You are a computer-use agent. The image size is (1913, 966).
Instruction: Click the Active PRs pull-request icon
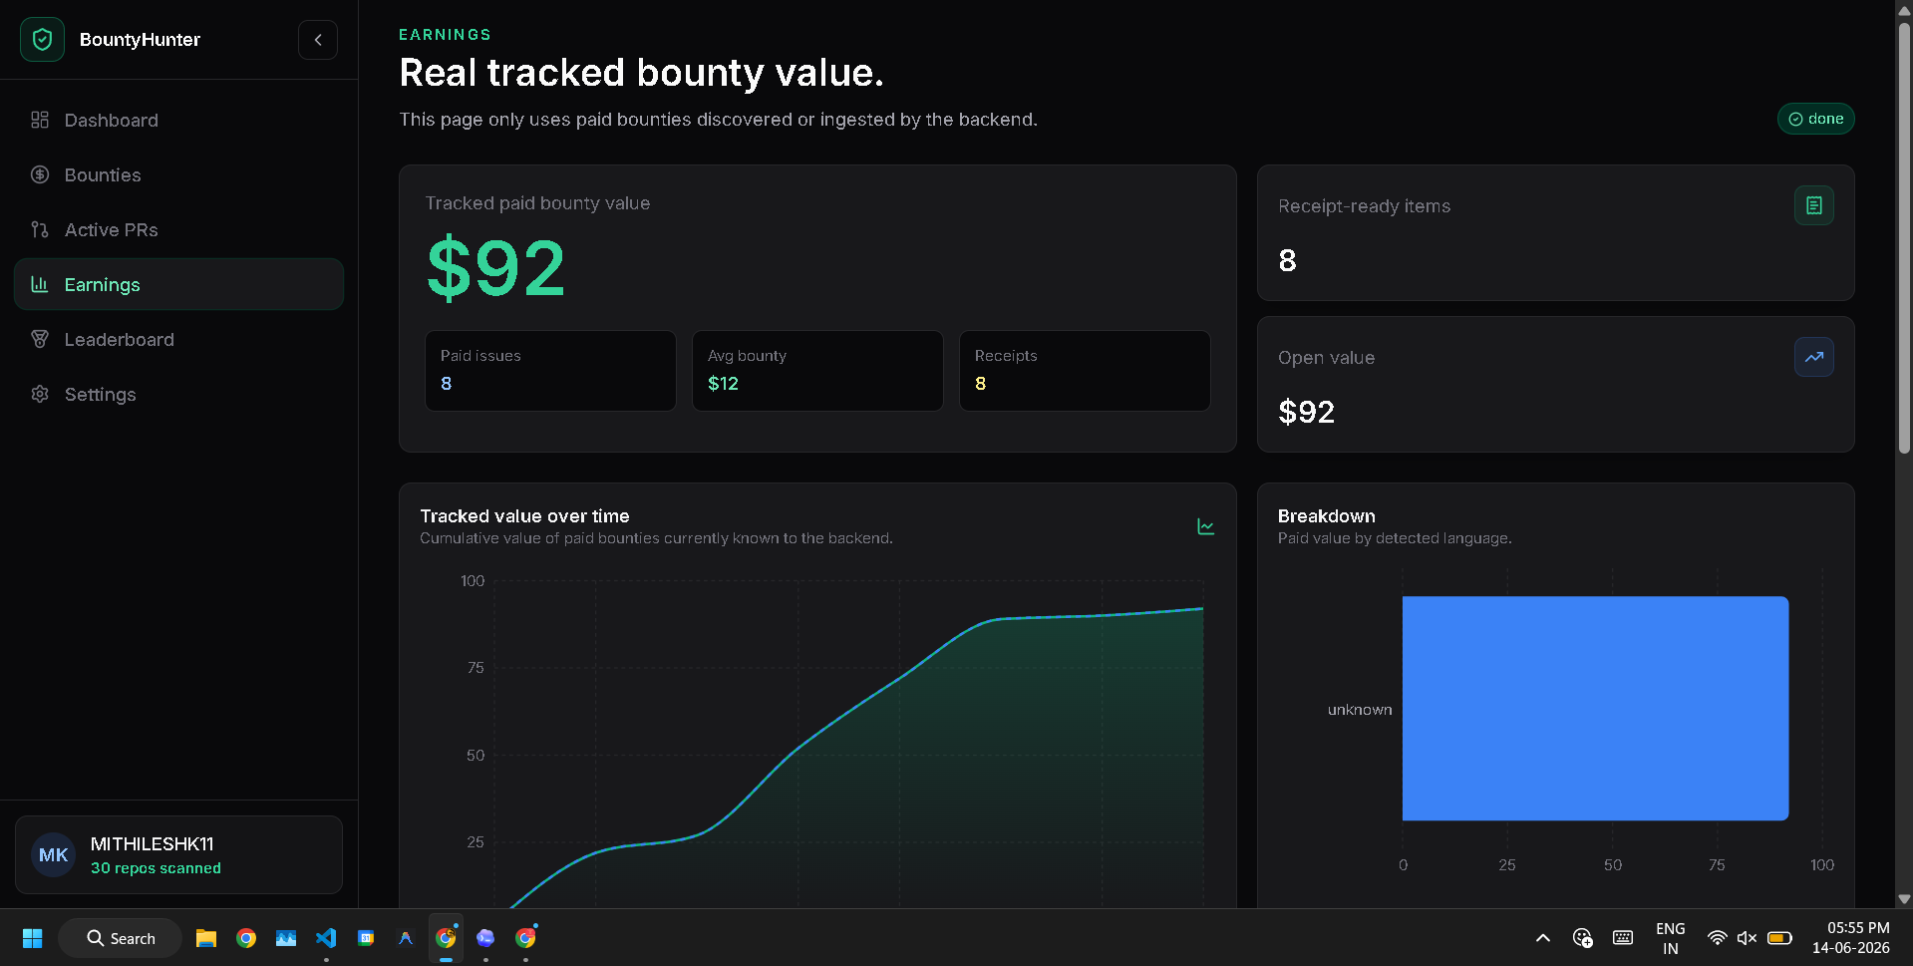coord(40,229)
